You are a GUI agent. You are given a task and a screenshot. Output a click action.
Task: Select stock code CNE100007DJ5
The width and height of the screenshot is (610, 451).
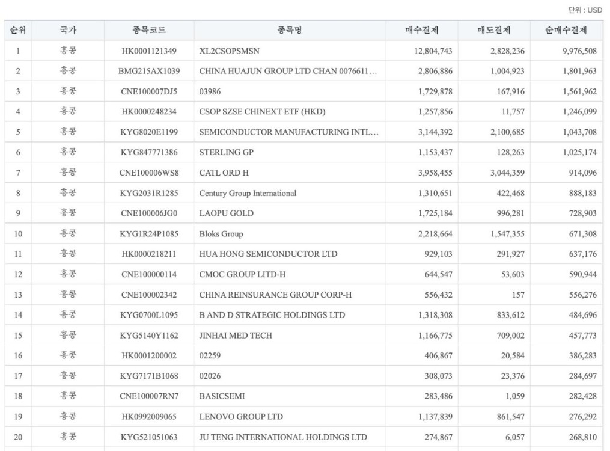[149, 91]
